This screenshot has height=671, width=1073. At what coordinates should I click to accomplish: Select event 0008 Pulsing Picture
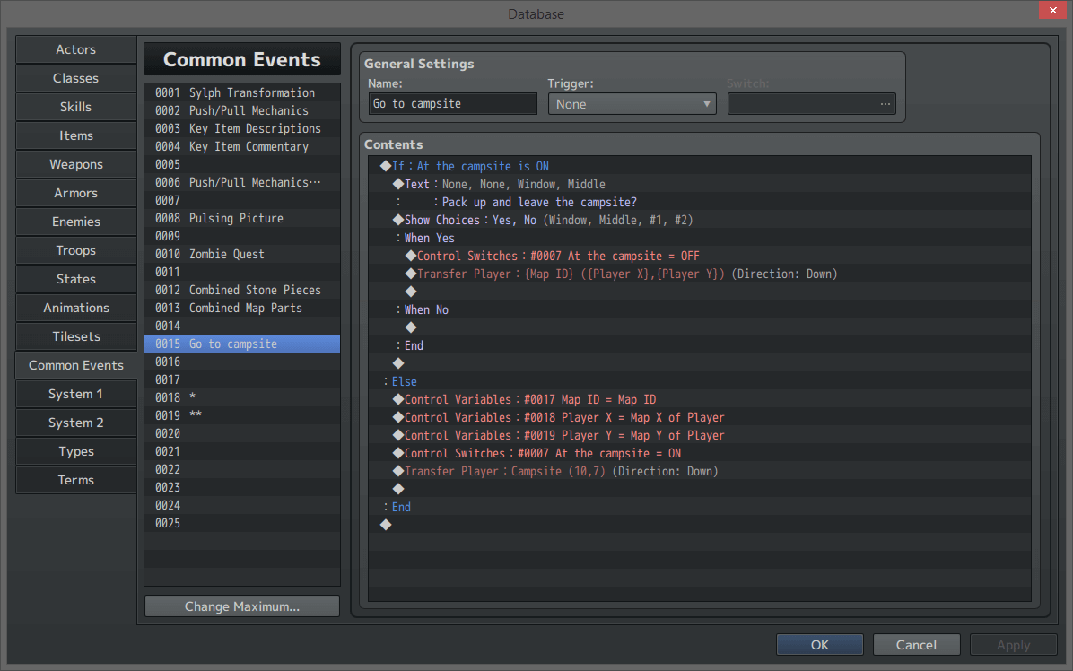242,218
